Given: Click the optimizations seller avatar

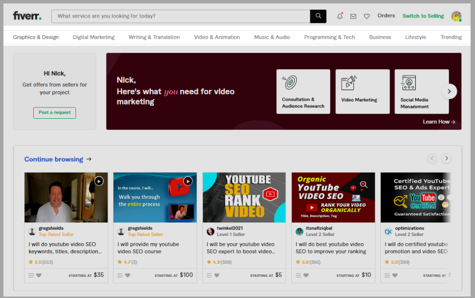Looking at the screenshot, I should pos(389,232).
